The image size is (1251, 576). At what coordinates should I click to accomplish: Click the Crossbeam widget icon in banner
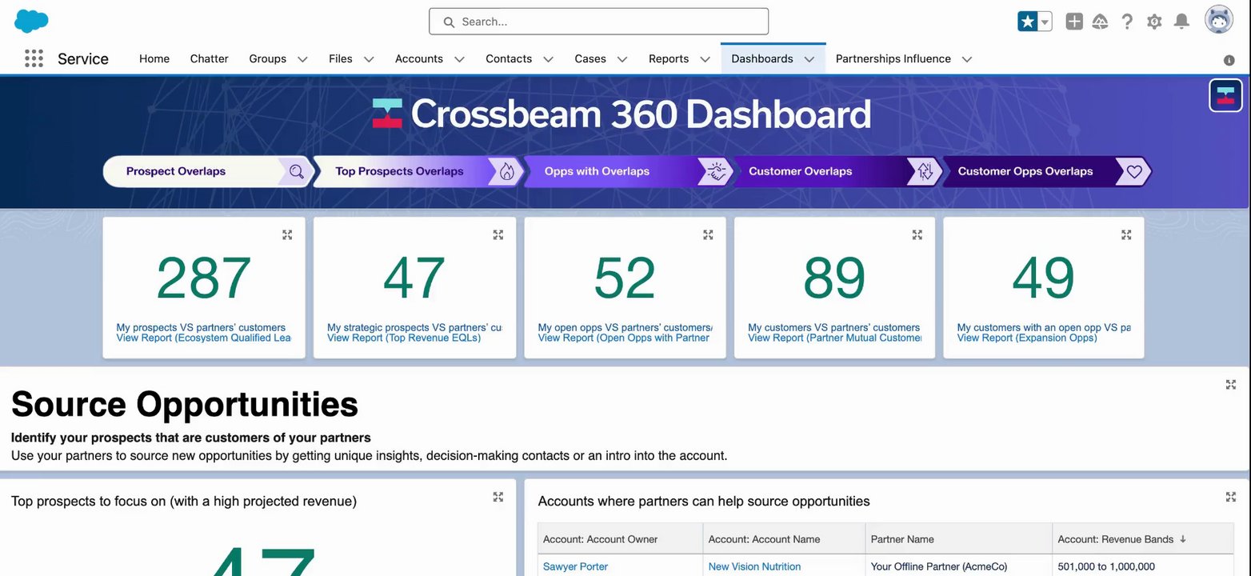pos(1225,96)
